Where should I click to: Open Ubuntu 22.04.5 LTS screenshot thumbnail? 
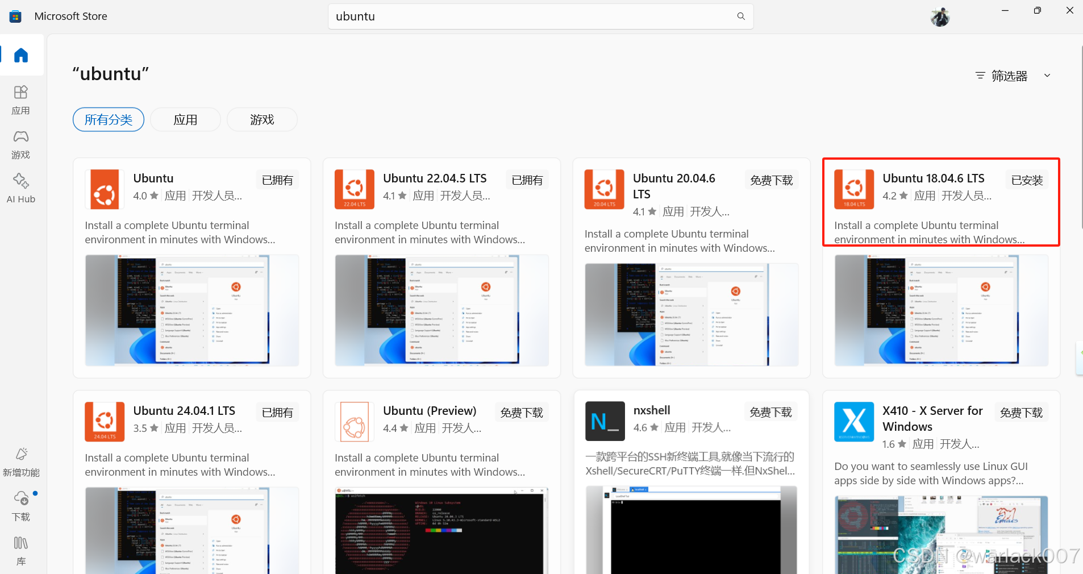(x=441, y=310)
